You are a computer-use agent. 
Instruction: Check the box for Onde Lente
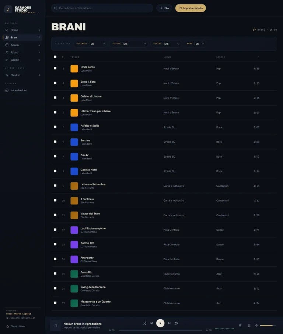pos(55,68)
